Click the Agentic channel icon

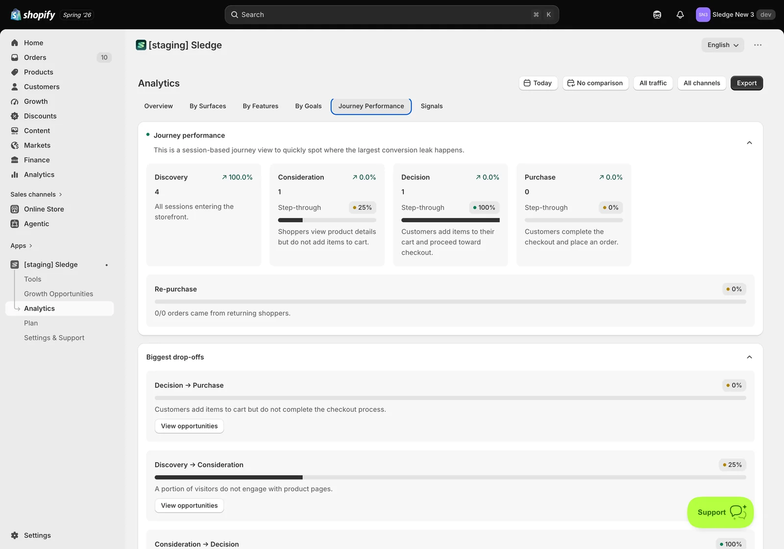pos(15,224)
